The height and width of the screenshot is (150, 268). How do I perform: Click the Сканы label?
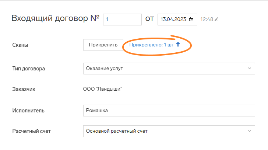(x=20, y=45)
